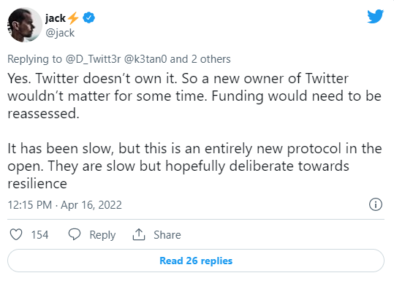Click the lightning bolt emoji by jack
This screenshot has height=281, width=394.
[x=73, y=18]
